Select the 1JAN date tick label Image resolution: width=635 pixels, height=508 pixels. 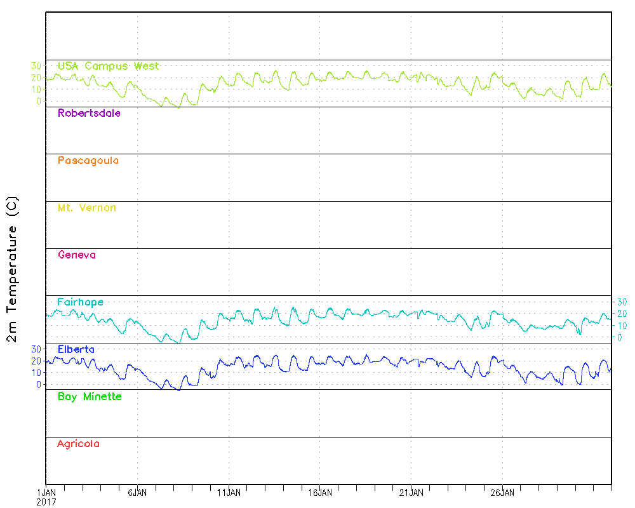click(x=46, y=492)
